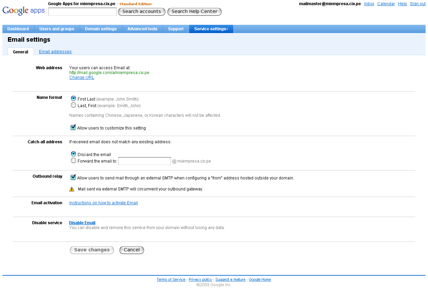Toggle Allow users to customize this setting

73,127
